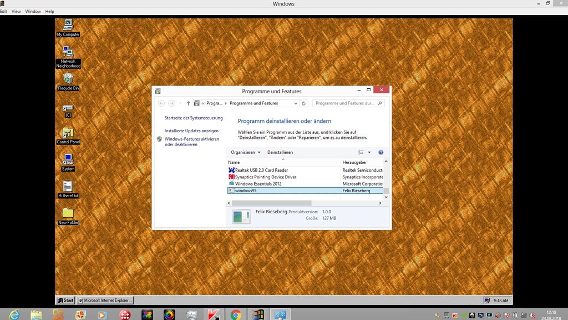The image size is (568, 320).
Task: Select the (C) drive shortcut icon
Action: coord(68,111)
